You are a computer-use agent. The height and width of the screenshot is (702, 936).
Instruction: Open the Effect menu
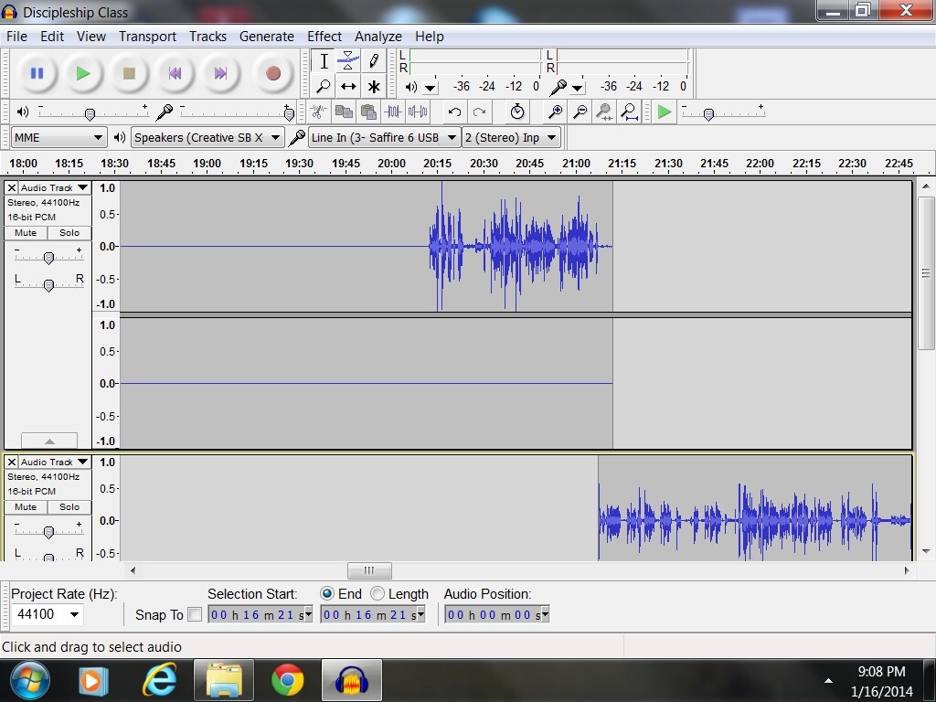coord(324,37)
